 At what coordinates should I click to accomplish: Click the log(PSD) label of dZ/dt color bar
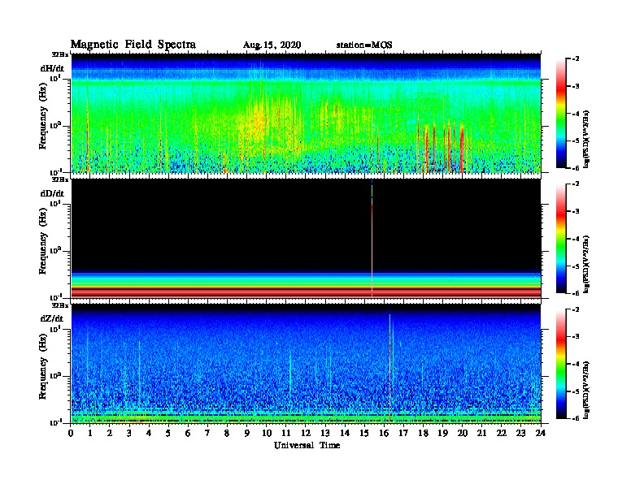pyautogui.click(x=586, y=390)
